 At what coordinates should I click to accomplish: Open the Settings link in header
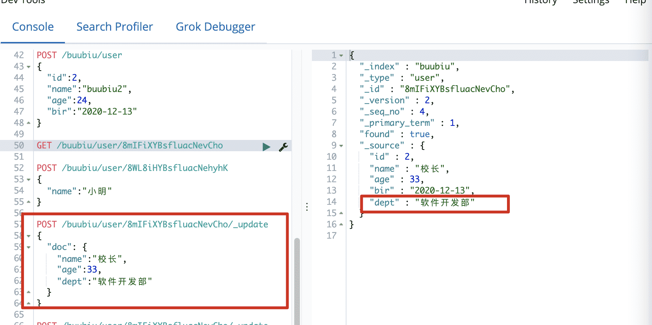click(591, 2)
